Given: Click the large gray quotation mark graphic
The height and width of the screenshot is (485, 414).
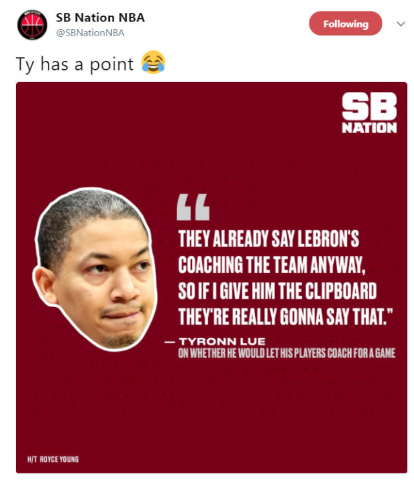Looking at the screenshot, I should [193, 207].
